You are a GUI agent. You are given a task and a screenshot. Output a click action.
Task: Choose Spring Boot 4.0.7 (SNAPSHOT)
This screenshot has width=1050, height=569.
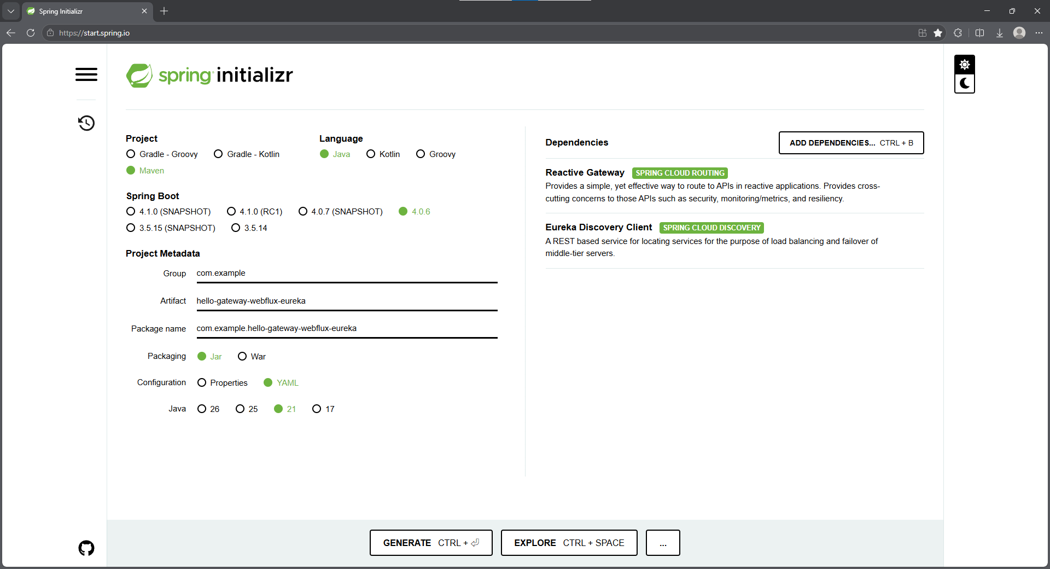pos(341,212)
